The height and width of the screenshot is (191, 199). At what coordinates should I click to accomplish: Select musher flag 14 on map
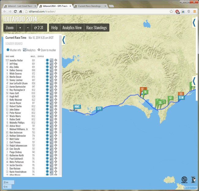(x=145, y=92)
